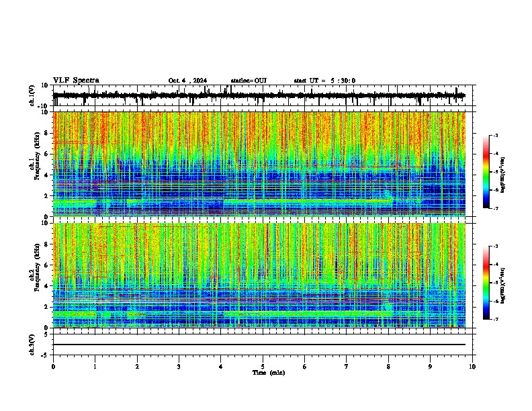Viewport: 532px width, 411px height.
Task: Click the ch.3 flat voltage trace
Action: pos(259,345)
